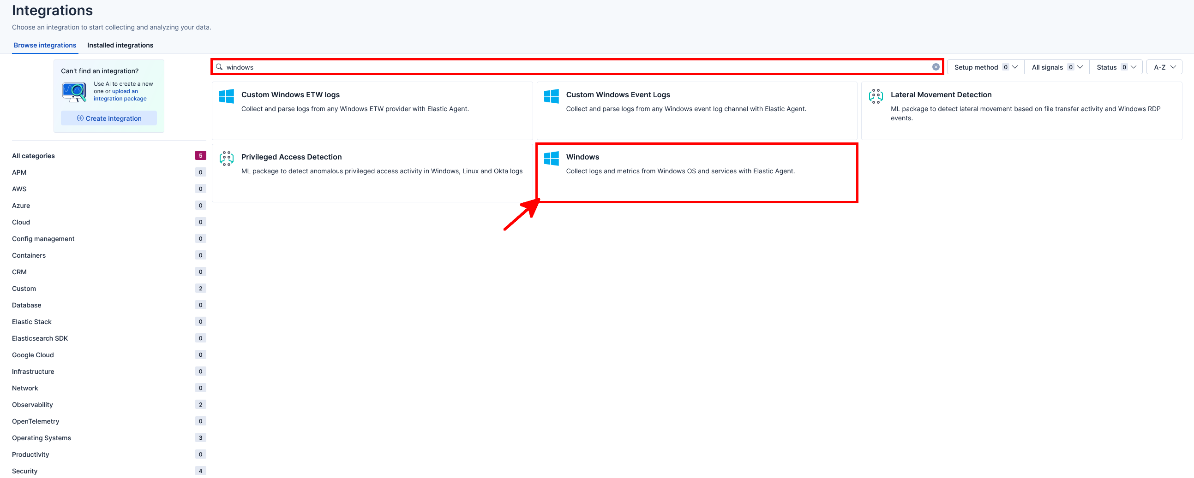Select the Security category

[x=109, y=471]
